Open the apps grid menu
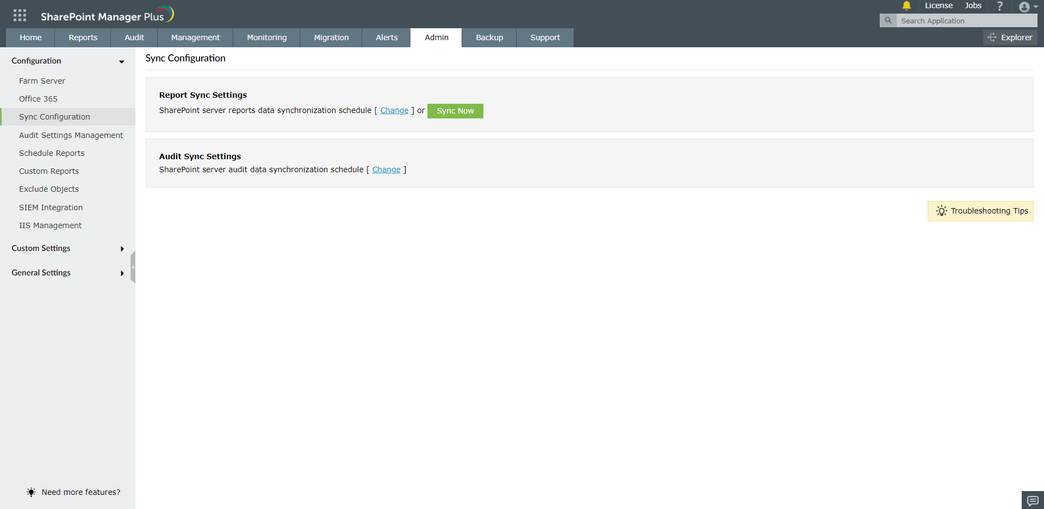Viewport: 1044px width, 509px height. [x=20, y=15]
